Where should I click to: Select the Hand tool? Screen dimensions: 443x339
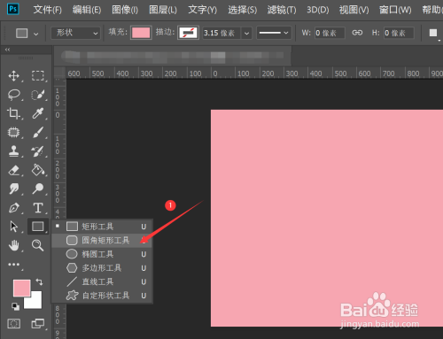pos(13,245)
